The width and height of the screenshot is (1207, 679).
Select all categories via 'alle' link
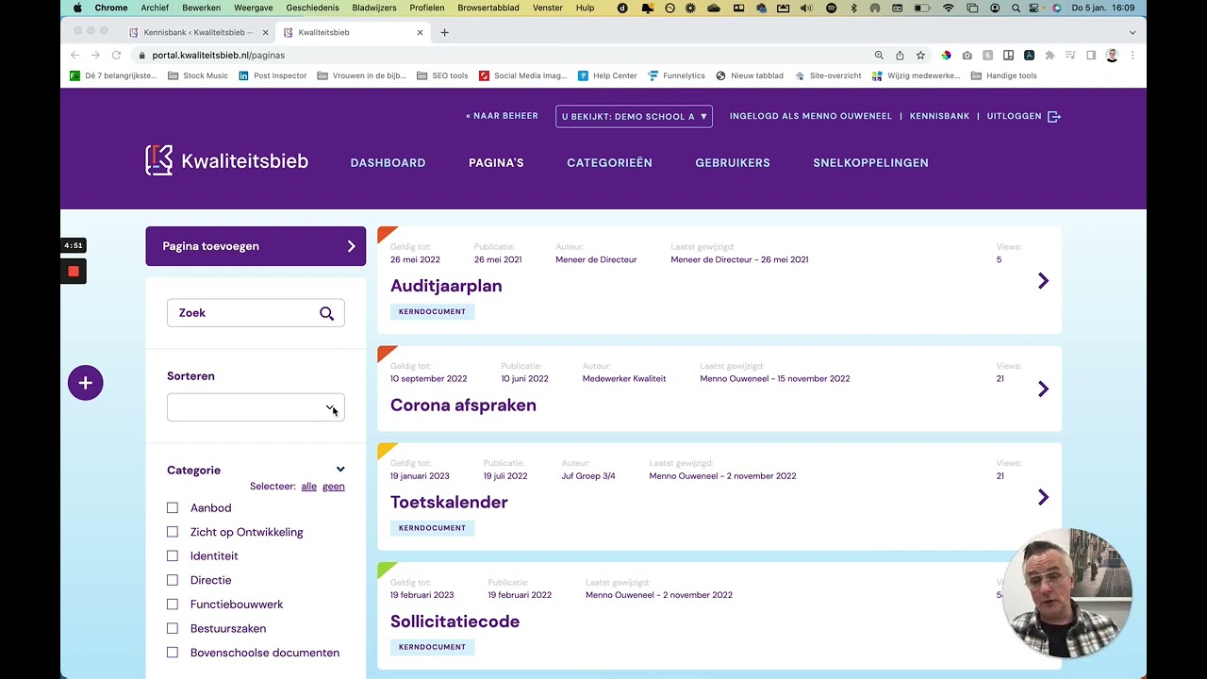point(308,487)
